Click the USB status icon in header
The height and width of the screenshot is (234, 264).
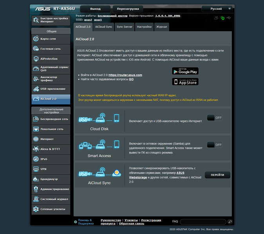click(229, 18)
